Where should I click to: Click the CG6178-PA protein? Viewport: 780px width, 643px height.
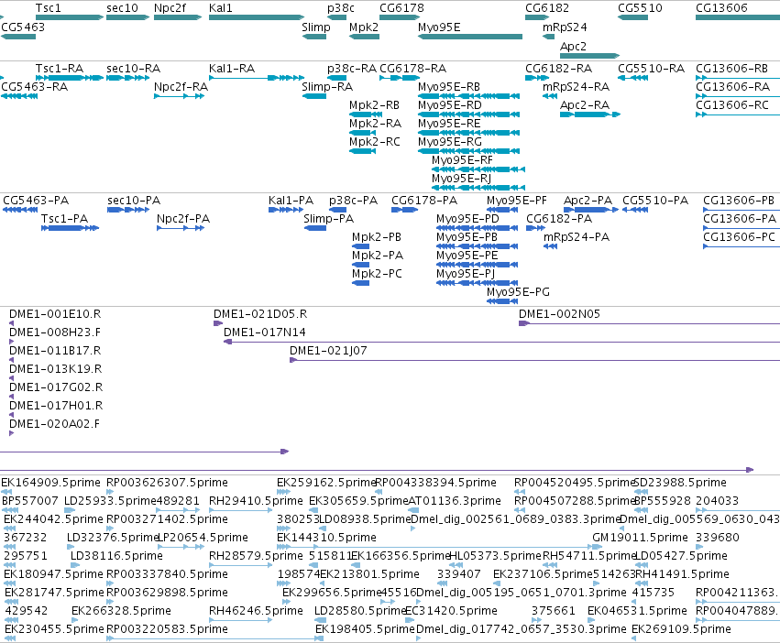[404, 210]
